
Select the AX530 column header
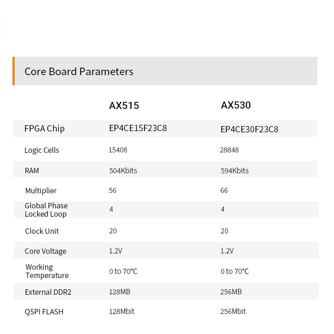(x=236, y=105)
